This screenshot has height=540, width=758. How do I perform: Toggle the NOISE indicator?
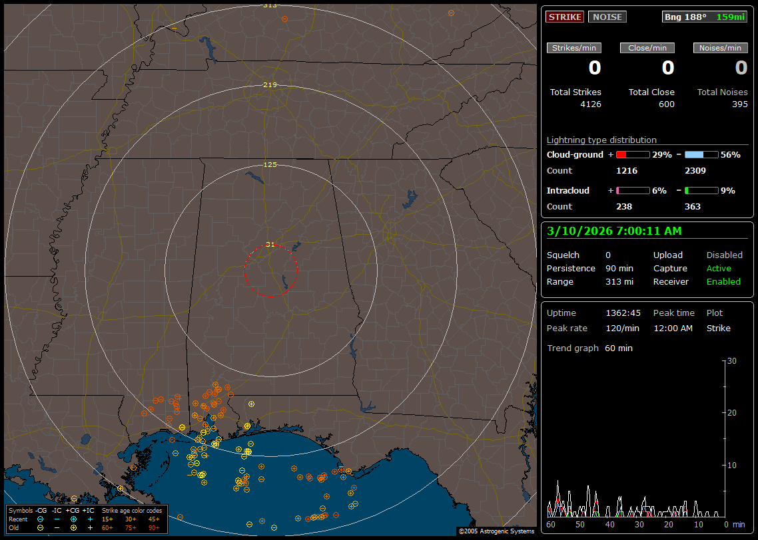point(607,17)
